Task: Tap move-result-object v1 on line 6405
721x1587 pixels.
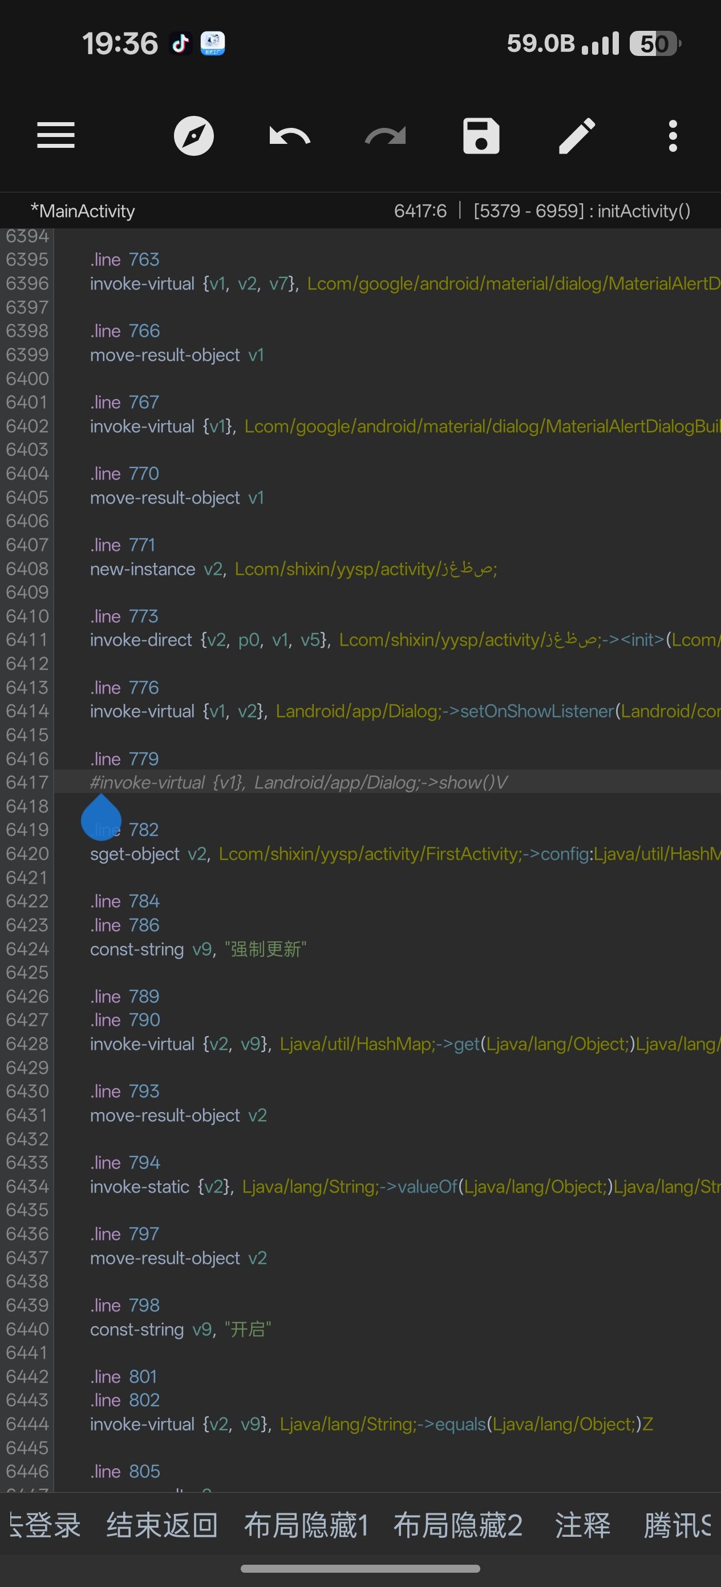Action: click(177, 497)
